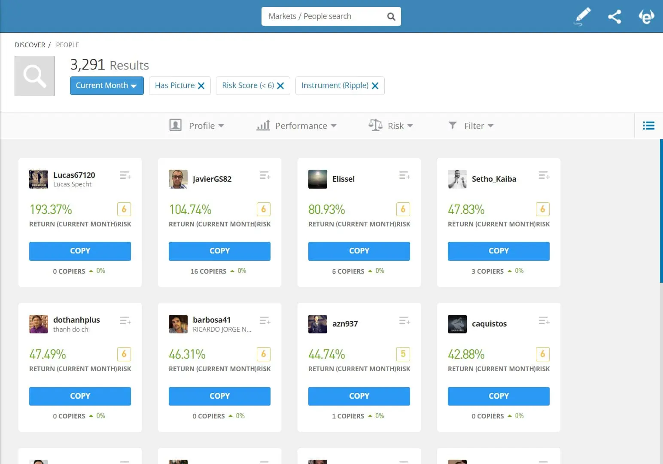Open the Current Month dropdown
The width and height of the screenshot is (663, 464).
[x=106, y=85]
